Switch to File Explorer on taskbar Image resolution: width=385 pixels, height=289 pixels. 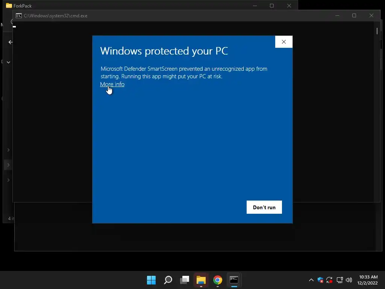(x=201, y=280)
